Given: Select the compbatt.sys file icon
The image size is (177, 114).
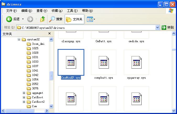Looking at the screenshot, I should [104, 62].
